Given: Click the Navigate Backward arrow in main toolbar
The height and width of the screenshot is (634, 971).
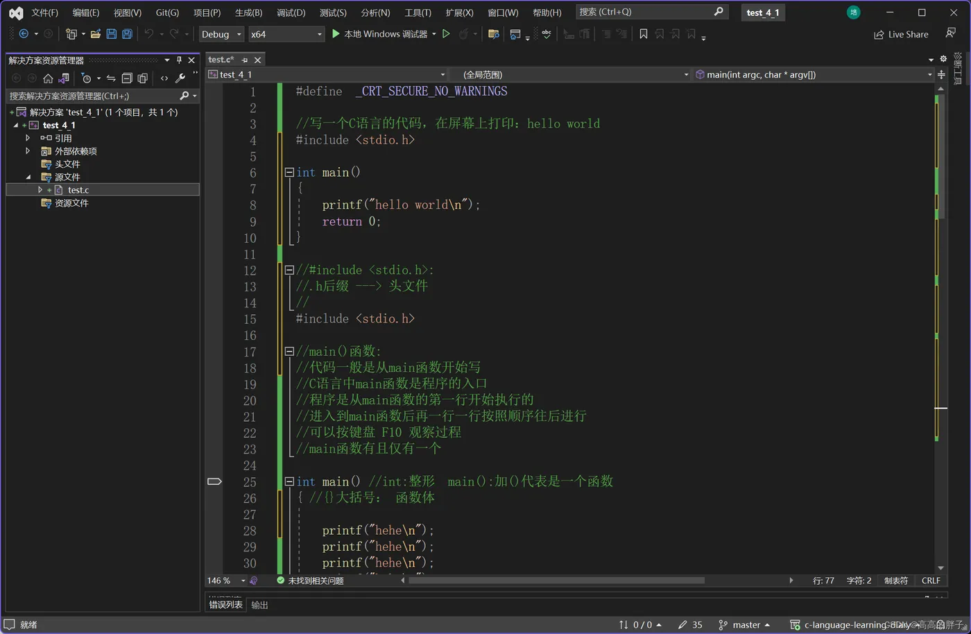Looking at the screenshot, I should tap(24, 34).
